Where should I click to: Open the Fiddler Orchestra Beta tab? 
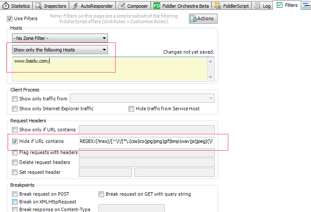(x=181, y=6)
